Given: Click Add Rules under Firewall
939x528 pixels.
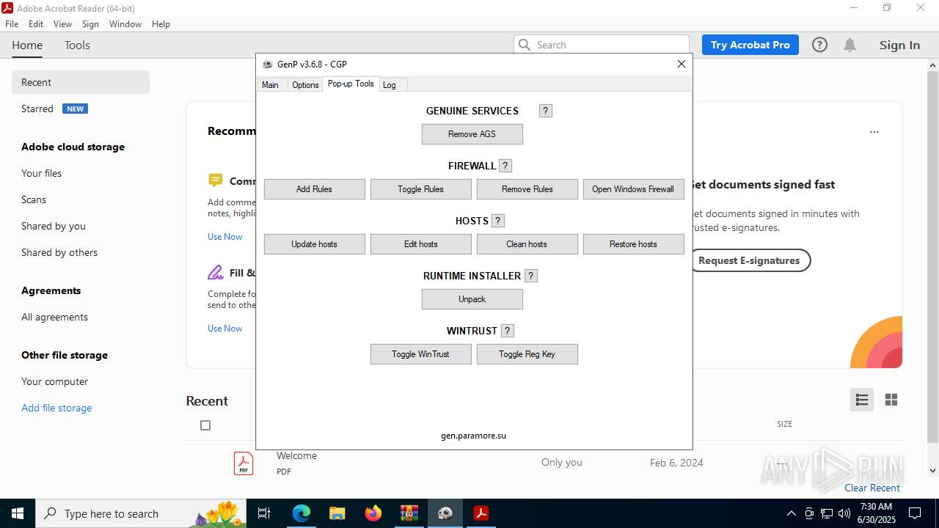Looking at the screenshot, I should (x=315, y=189).
